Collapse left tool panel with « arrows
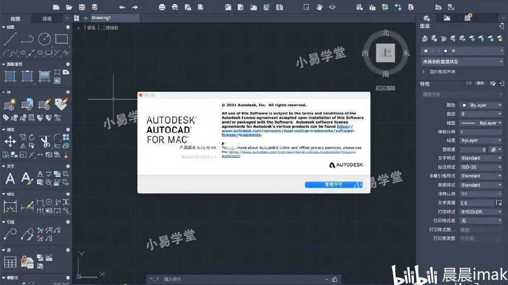 (67, 18)
